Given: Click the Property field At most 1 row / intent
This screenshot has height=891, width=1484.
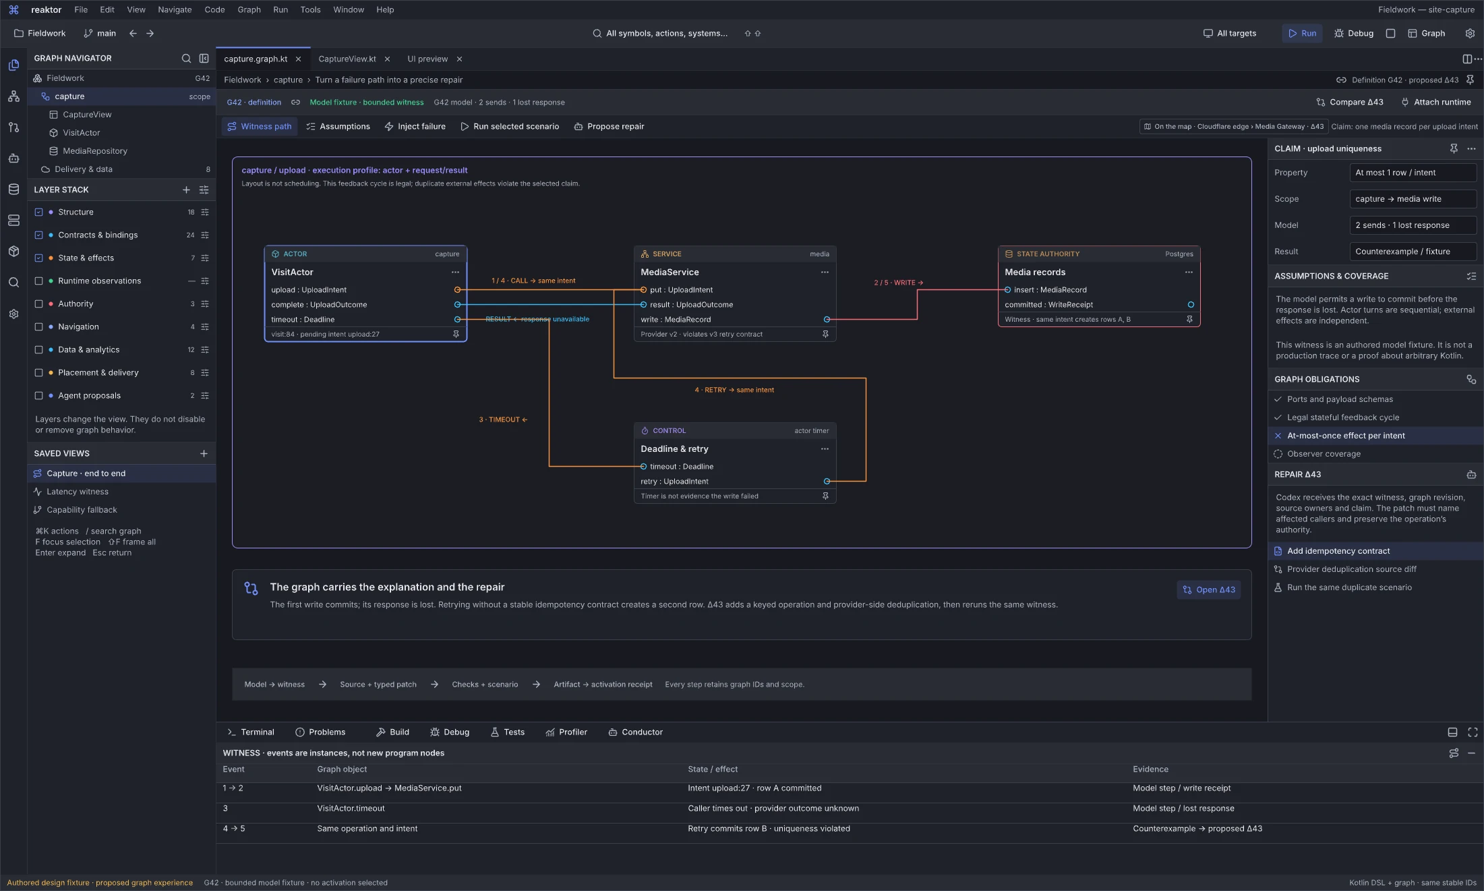Looking at the screenshot, I should pyautogui.click(x=1413, y=173).
